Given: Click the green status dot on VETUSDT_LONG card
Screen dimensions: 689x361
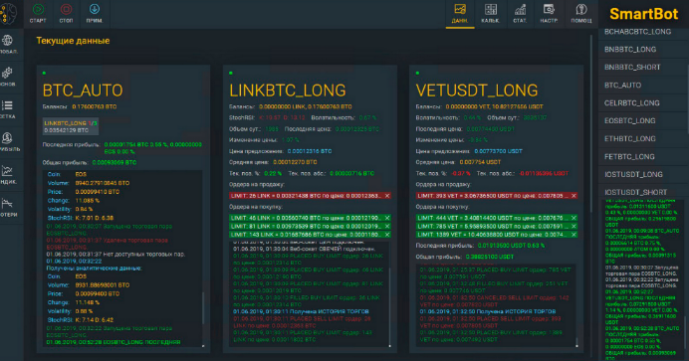Looking at the screenshot, I should (x=417, y=74).
